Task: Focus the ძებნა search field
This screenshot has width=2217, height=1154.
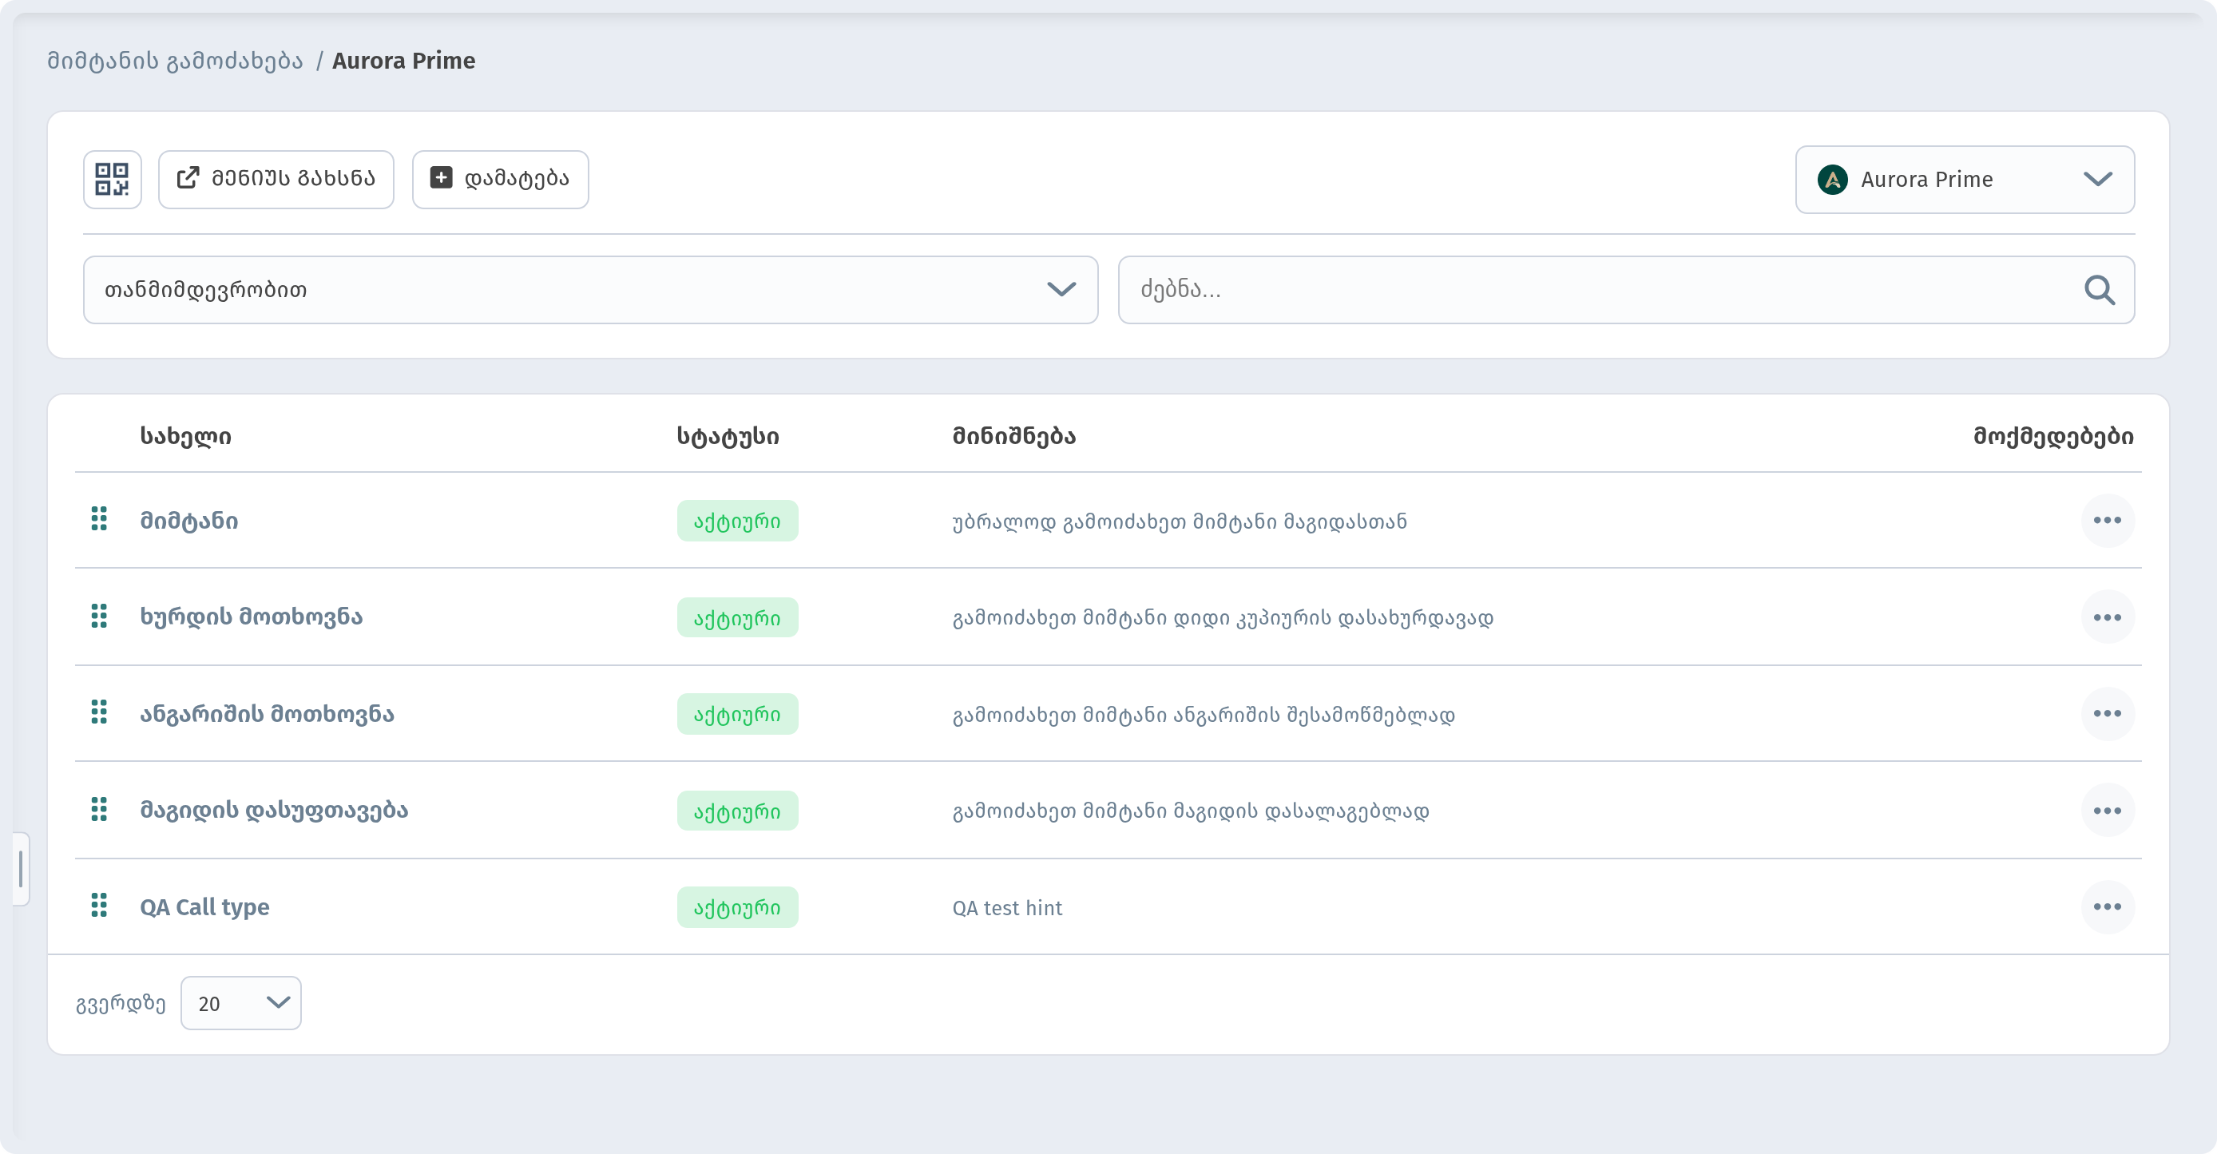Action: point(1626,290)
